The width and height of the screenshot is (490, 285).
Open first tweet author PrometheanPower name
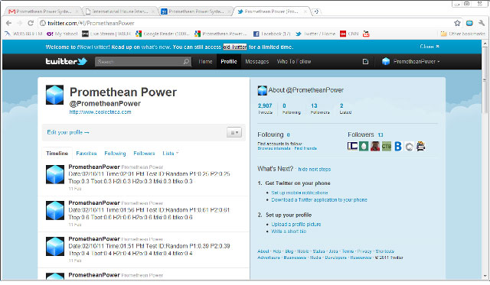point(94,167)
